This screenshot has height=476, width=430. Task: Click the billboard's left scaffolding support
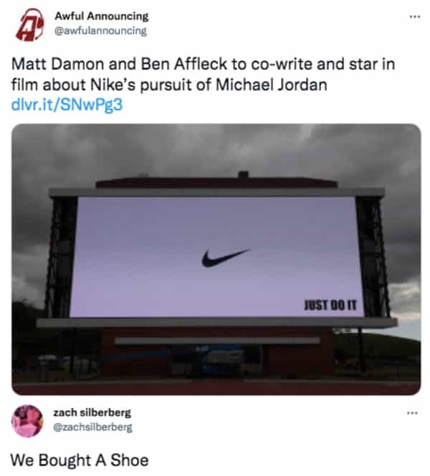pyautogui.click(x=60, y=257)
